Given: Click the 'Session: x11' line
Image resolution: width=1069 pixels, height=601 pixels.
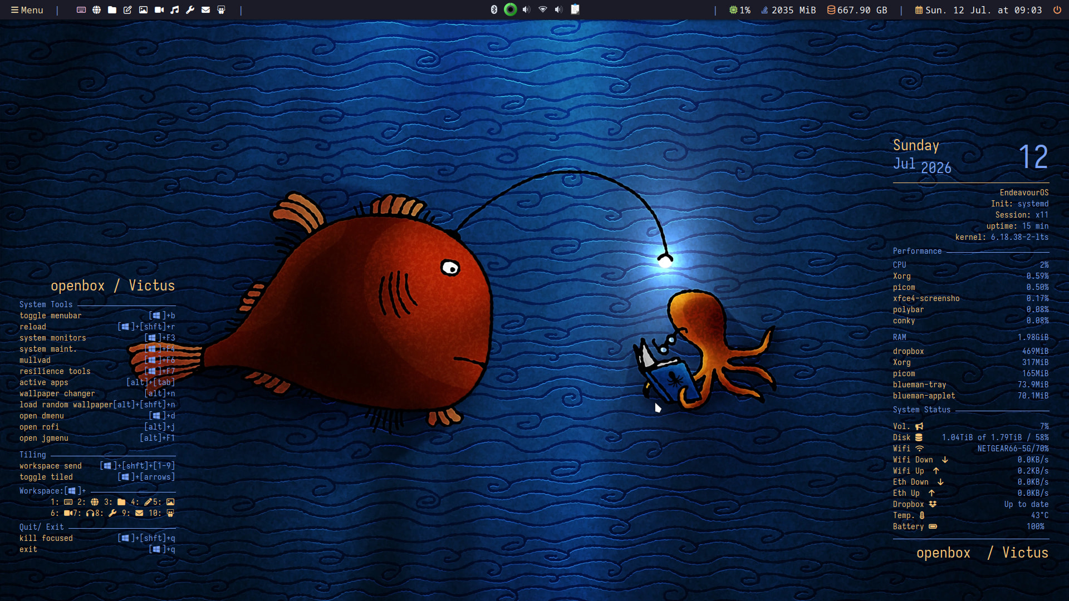Looking at the screenshot, I should [x=1022, y=215].
